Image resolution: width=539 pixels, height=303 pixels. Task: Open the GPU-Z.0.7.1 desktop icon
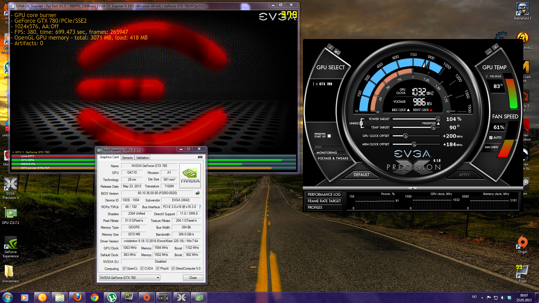point(11,216)
